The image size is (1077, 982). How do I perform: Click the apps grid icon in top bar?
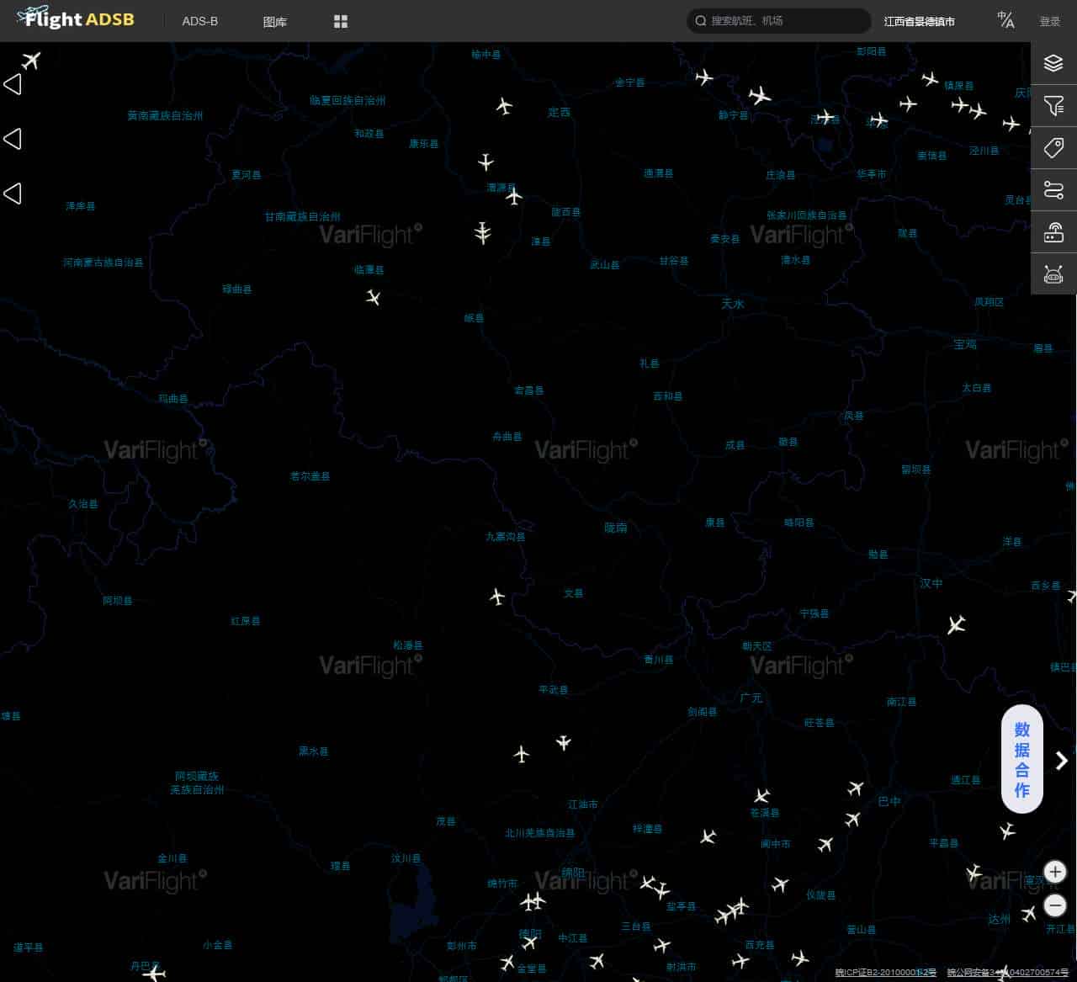click(x=340, y=21)
